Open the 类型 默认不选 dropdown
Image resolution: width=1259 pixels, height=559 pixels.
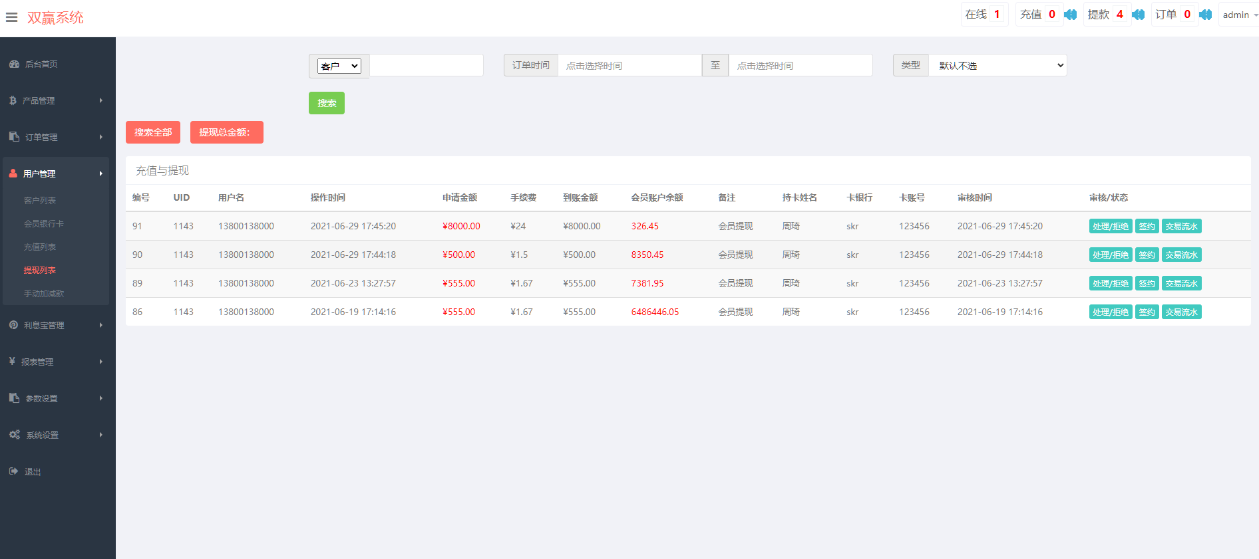[x=997, y=65]
